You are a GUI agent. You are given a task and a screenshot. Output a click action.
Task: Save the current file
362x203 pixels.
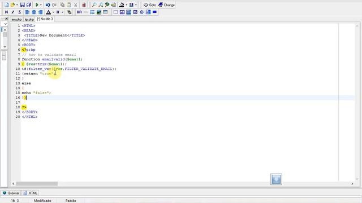(22, 5)
